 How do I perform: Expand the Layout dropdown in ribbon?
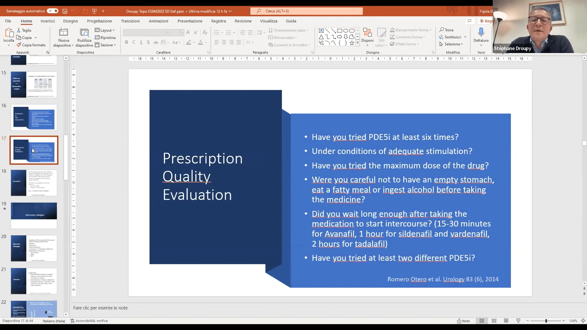113,30
